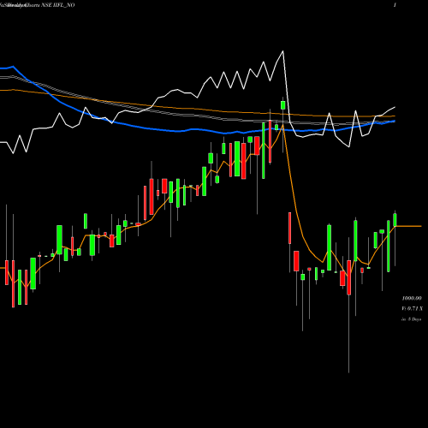This screenshot has height=428, width=428.
Task: Click the tallest green candle near the chart peak
Action: tap(264, 151)
